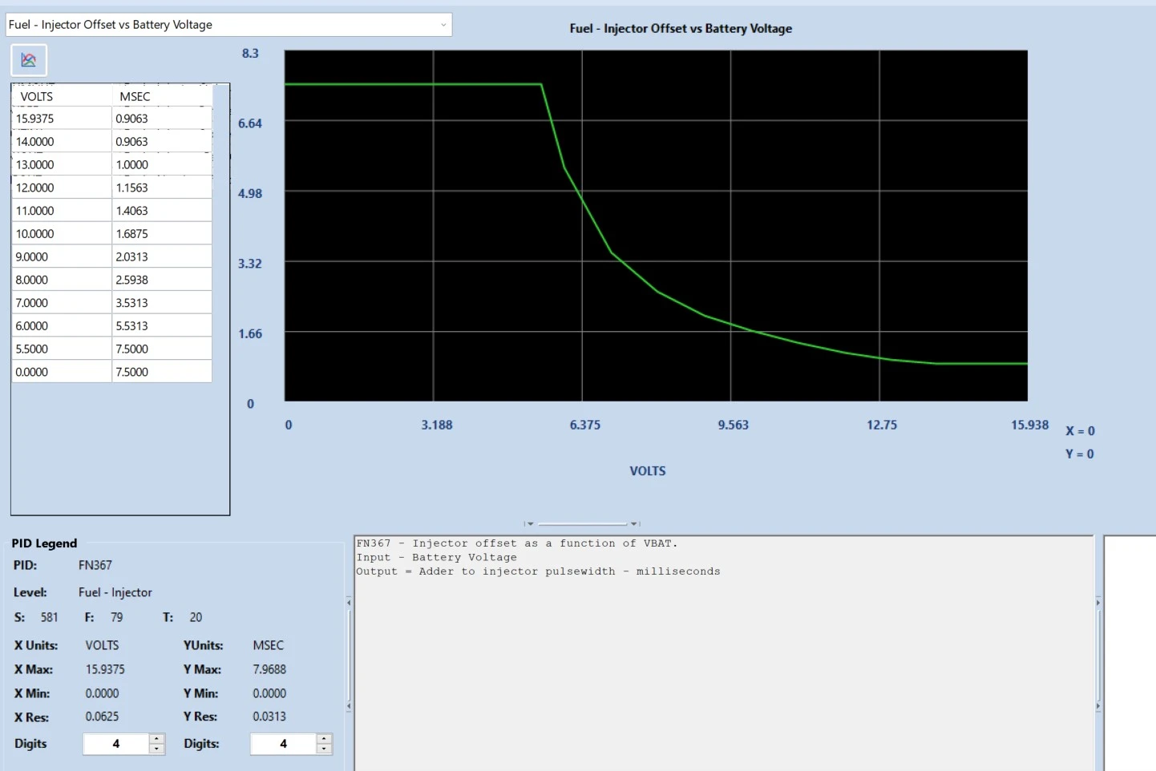Click the 'FN367 - Injector offset' description line

point(517,543)
